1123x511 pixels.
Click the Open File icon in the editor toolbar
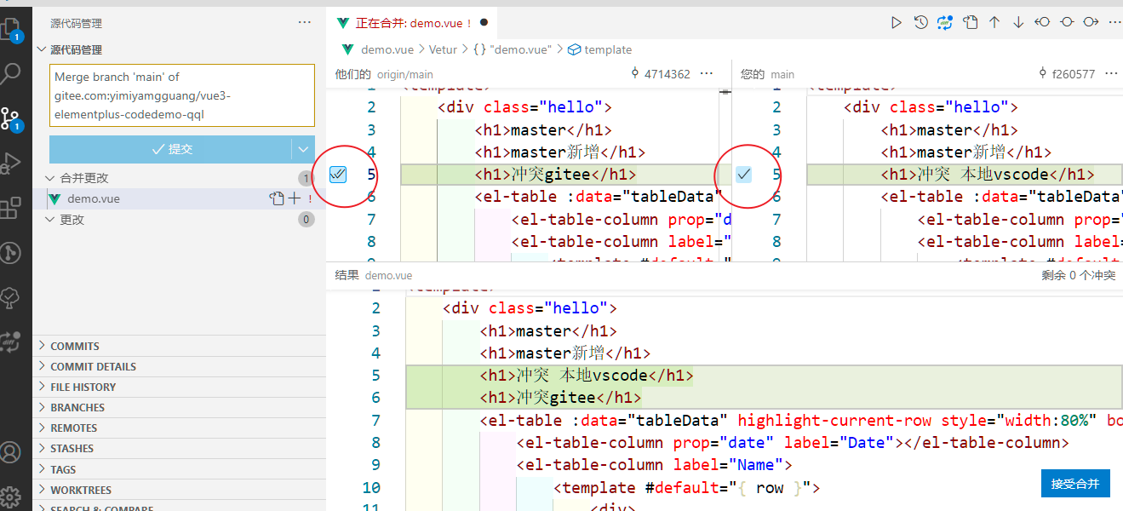coord(970,23)
